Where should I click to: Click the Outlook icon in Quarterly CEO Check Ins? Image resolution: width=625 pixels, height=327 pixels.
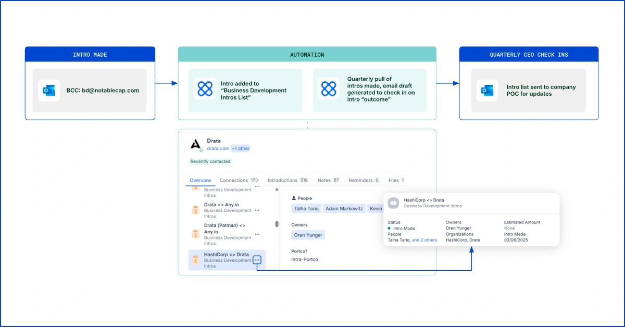(488, 90)
